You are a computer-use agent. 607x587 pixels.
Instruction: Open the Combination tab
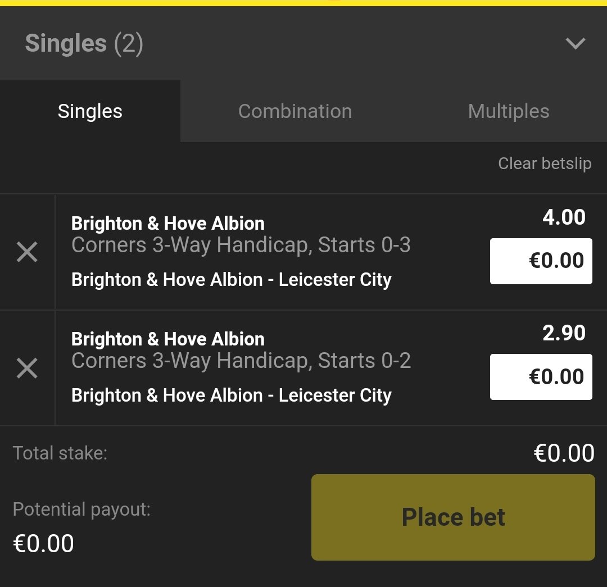click(295, 111)
